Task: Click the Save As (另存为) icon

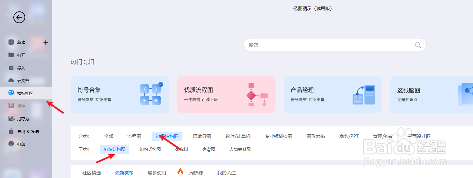Action: click(11, 118)
